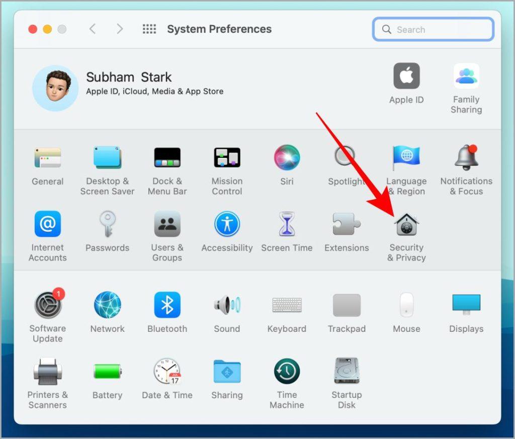Image resolution: width=515 pixels, height=439 pixels.
Task: Open Notifications & Focus settings
Action: (466, 157)
